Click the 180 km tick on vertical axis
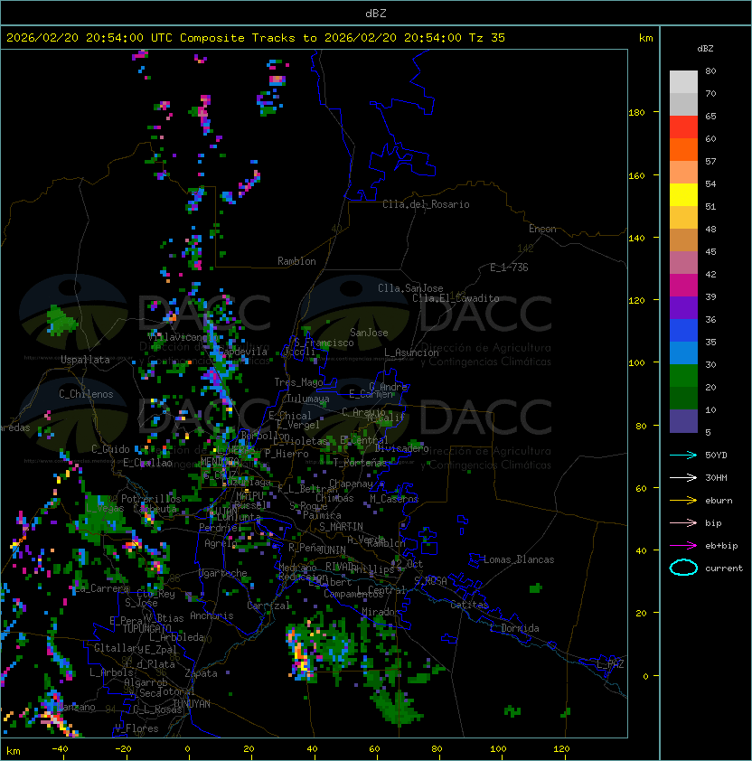 (636, 113)
